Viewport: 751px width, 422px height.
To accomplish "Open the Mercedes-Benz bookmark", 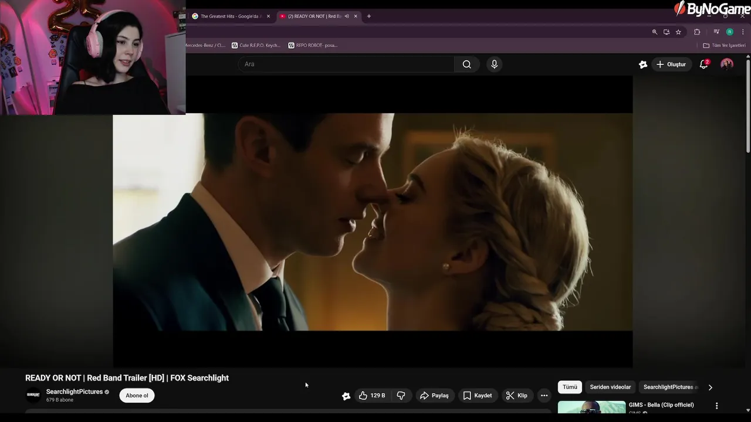I will (205, 45).
